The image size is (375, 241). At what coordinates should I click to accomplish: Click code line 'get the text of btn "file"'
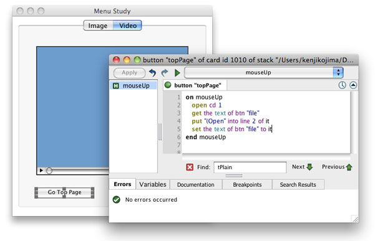225,113
